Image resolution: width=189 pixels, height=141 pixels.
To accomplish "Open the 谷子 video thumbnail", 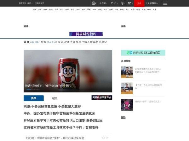I will tap(127, 105).
